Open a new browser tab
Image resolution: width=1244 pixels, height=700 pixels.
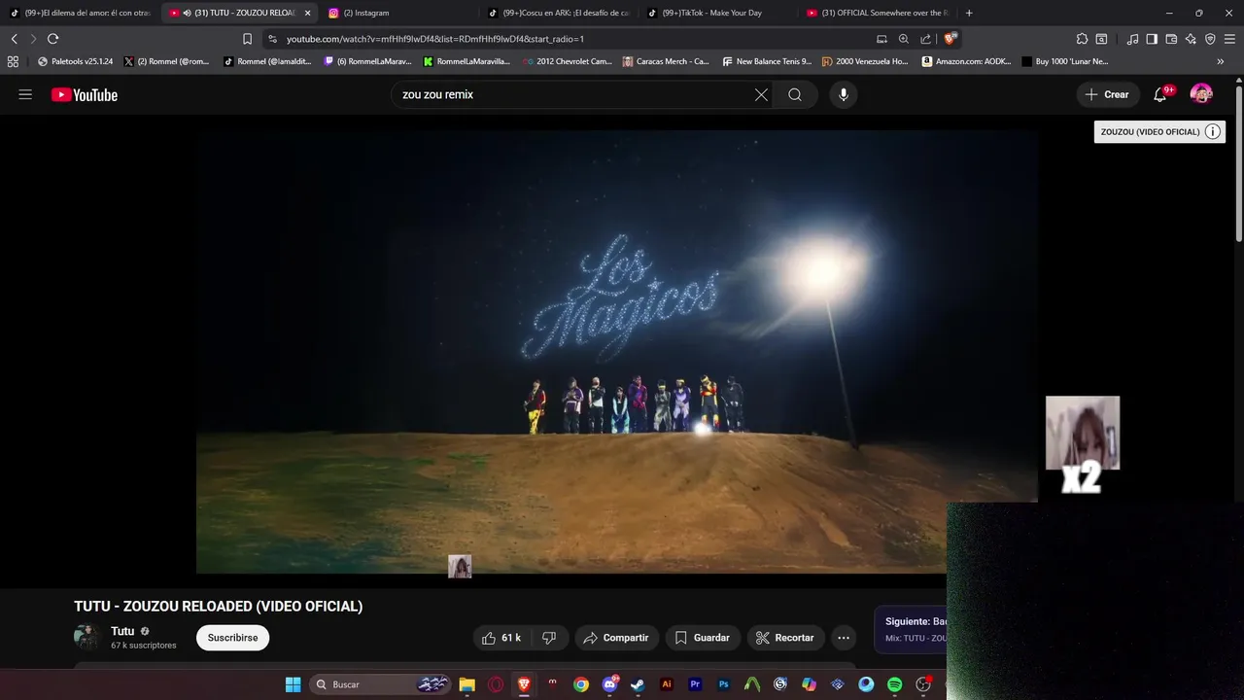tap(969, 13)
